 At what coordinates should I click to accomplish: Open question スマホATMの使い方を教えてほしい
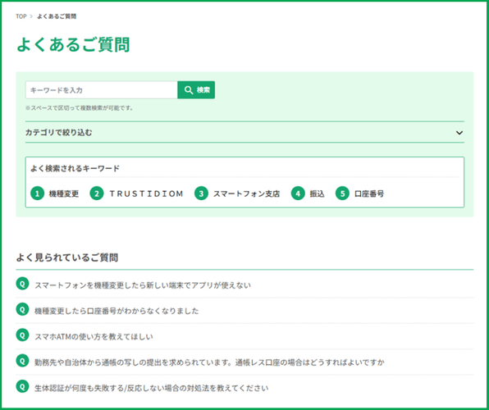coord(94,337)
